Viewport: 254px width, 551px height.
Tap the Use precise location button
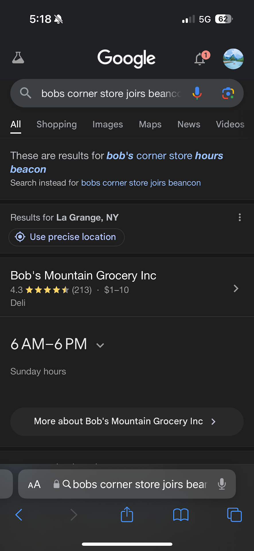67,237
